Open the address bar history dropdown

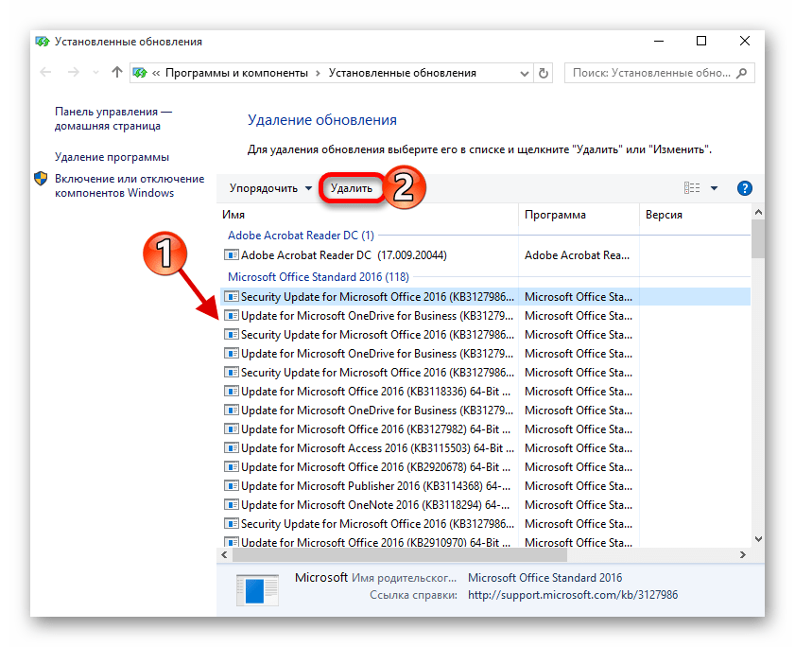[x=523, y=72]
